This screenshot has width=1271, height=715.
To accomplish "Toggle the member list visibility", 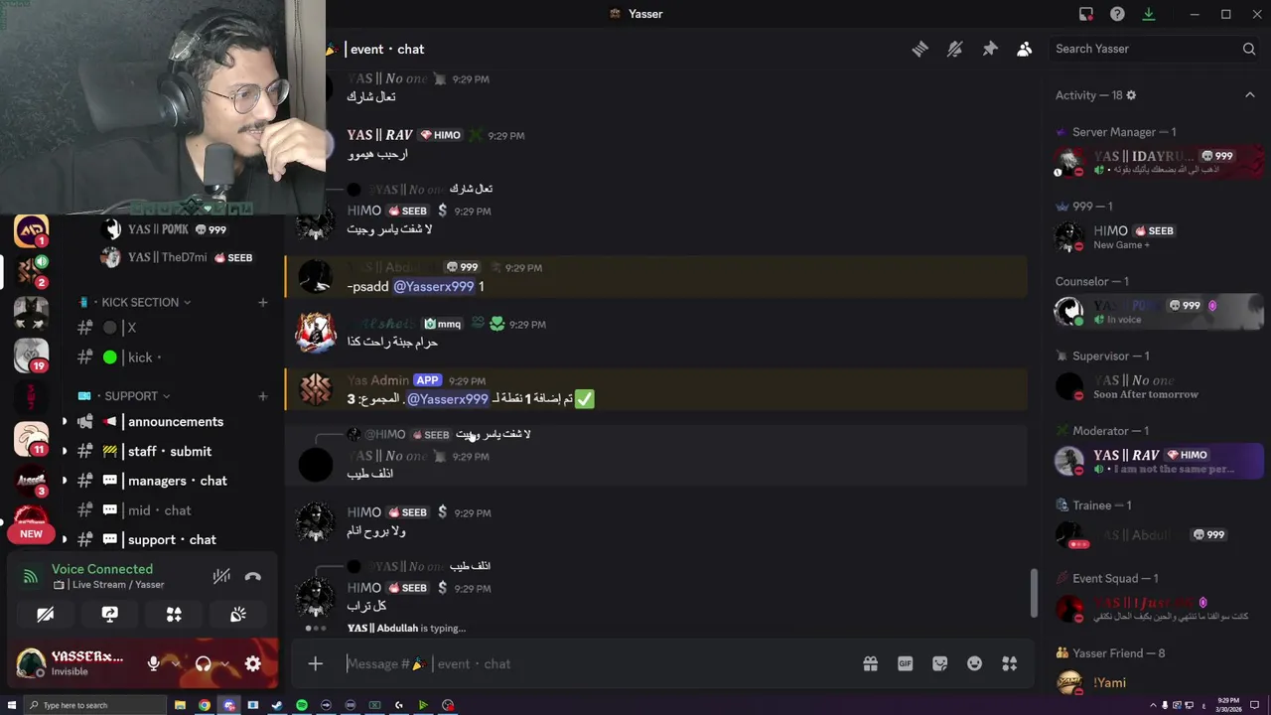I will pyautogui.click(x=1024, y=49).
